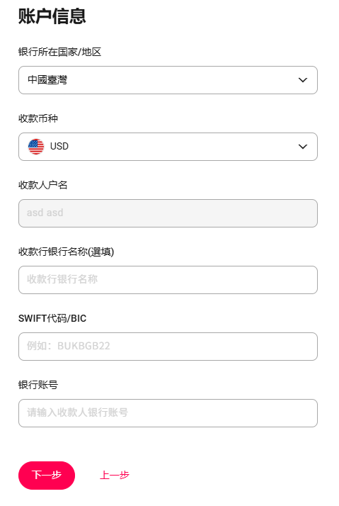Viewport: 339px width, 506px height.
Task: Click the 收款行银行名称(選填) label
Action: pos(66,252)
